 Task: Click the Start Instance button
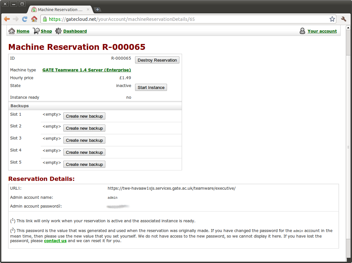[x=151, y=87]
